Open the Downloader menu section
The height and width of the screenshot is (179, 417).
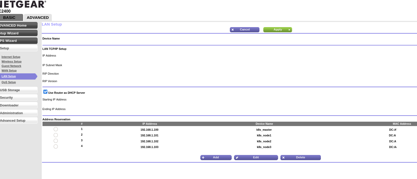pos(18,105)
